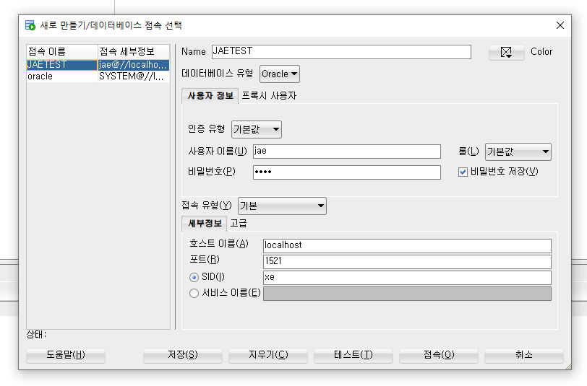Click the 취소 button
The height and width of the screenshot is (386, 587).
pos(523,355)
